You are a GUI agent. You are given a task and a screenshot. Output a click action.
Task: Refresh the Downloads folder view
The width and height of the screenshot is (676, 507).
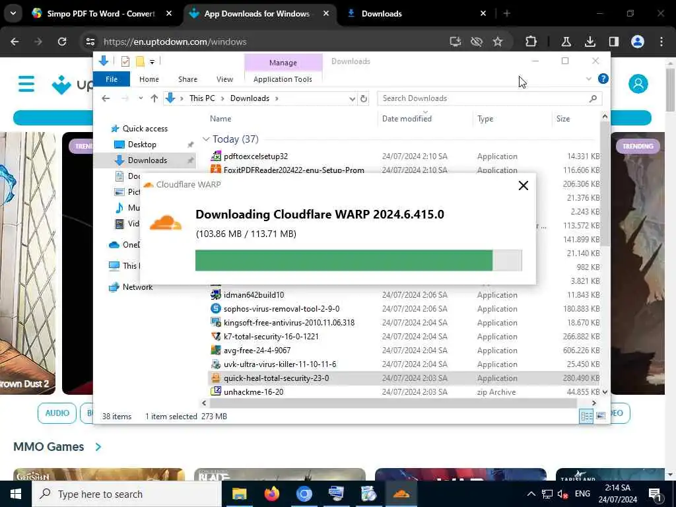point(364,99)
